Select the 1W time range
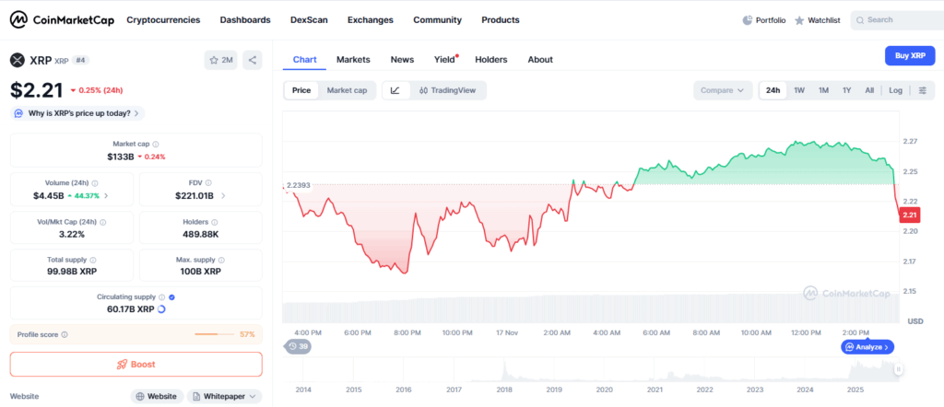The image size is (944, 407). [799, 90]
